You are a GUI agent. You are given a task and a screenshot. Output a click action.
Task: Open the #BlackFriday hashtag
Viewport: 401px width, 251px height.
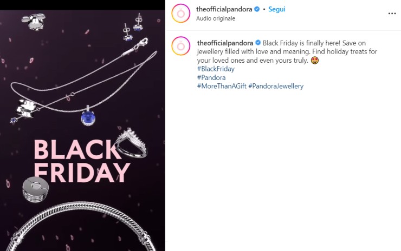[x=216, y=69]
